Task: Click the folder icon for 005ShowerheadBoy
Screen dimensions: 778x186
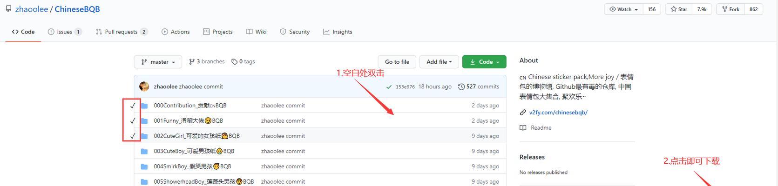Action: click(144, 182)
